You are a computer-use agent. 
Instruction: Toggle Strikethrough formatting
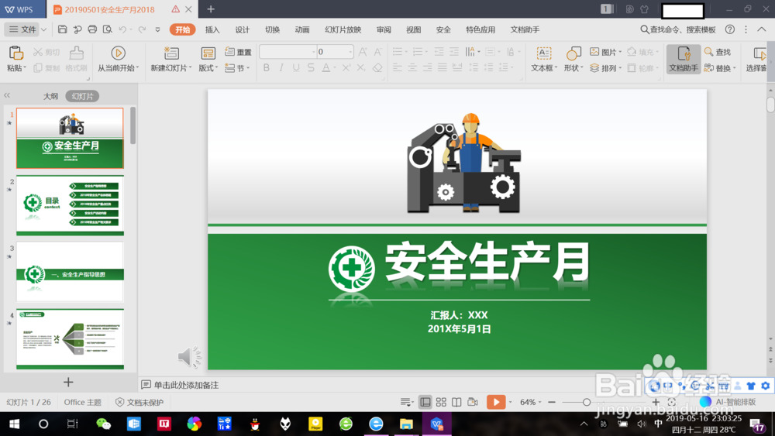coord(311,67)
